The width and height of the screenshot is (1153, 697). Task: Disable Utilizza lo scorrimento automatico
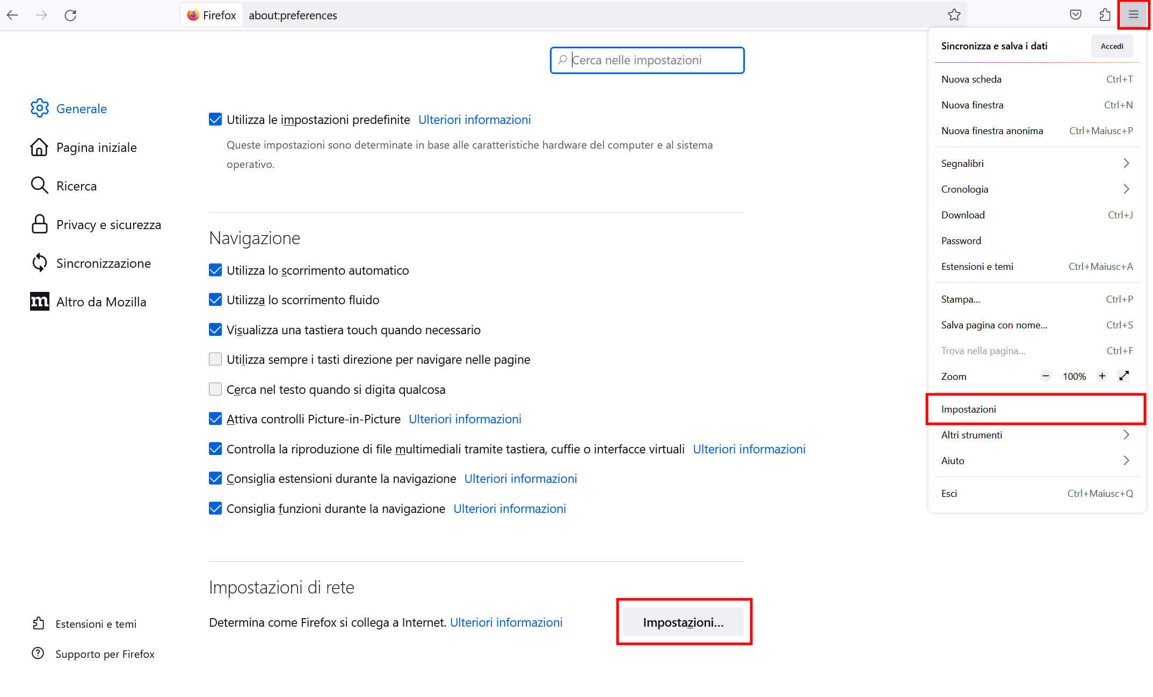[215, 270]
